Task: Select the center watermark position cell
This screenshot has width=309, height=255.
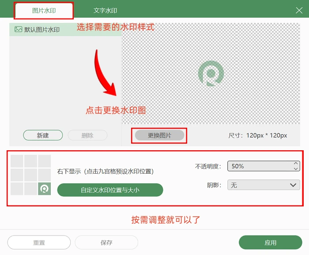Action: coord(30,175)
